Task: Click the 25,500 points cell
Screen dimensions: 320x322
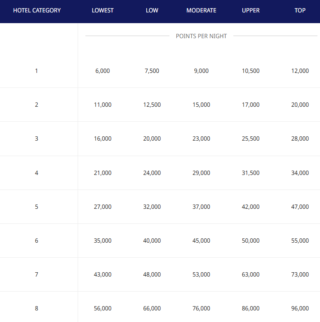Action: pos(251,138)
